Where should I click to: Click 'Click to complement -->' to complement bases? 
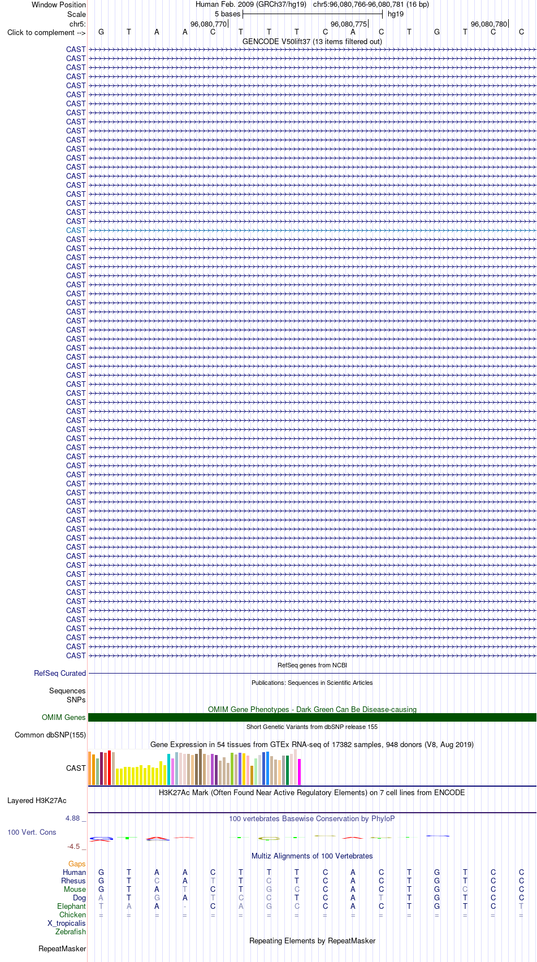pos(46,32)
